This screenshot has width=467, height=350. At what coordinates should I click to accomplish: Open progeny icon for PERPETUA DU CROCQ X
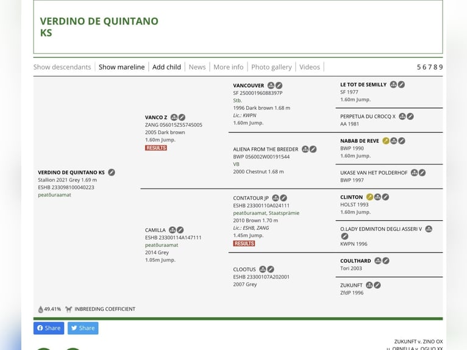pyautogui.click(x=402, y=116)
